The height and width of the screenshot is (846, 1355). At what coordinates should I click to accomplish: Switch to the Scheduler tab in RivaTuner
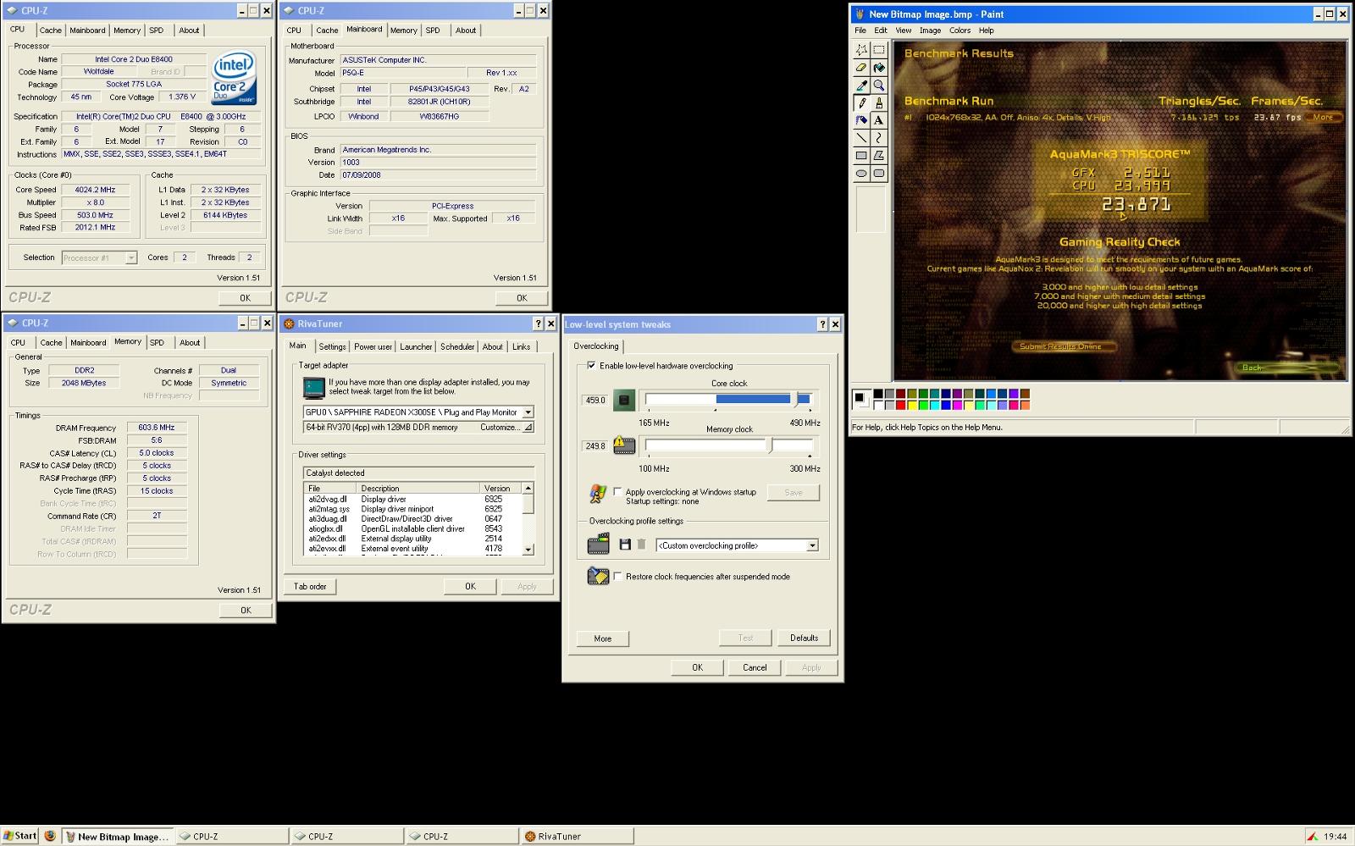tap(457, 346)
